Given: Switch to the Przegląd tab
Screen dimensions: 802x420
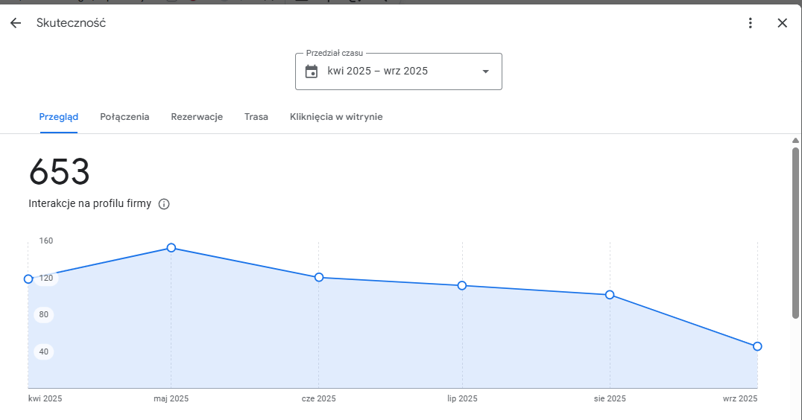Looking at the screenshot, I should coord(59,117).
